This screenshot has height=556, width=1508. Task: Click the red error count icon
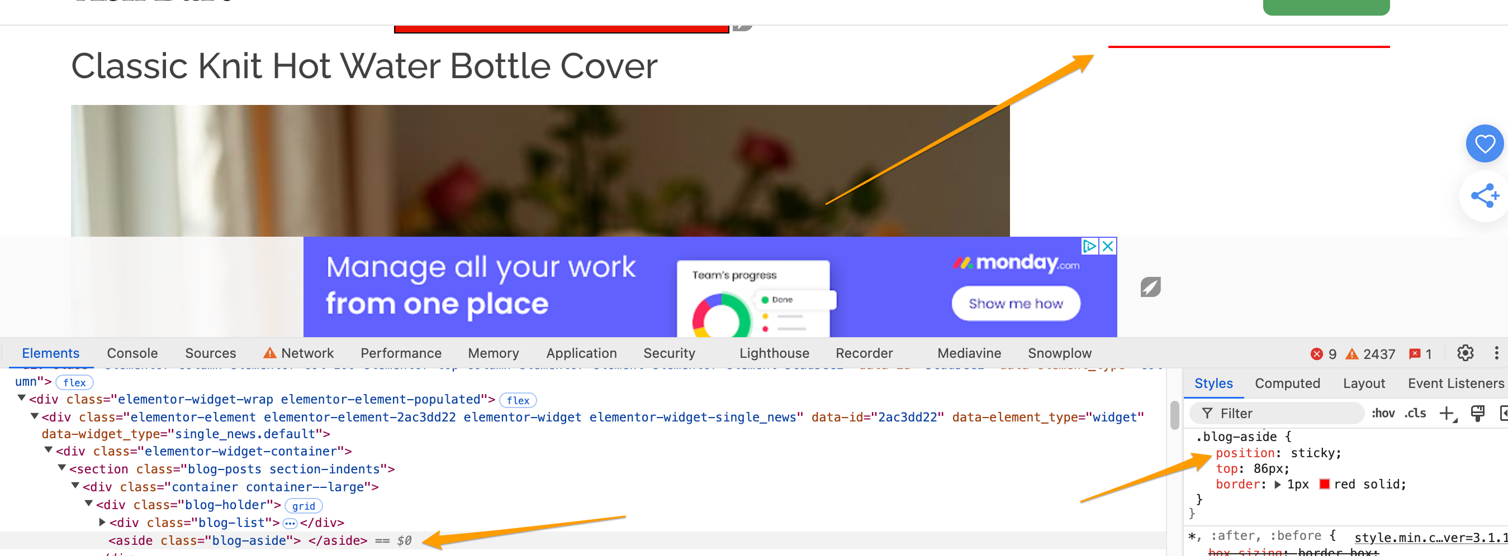[1317, 354]
